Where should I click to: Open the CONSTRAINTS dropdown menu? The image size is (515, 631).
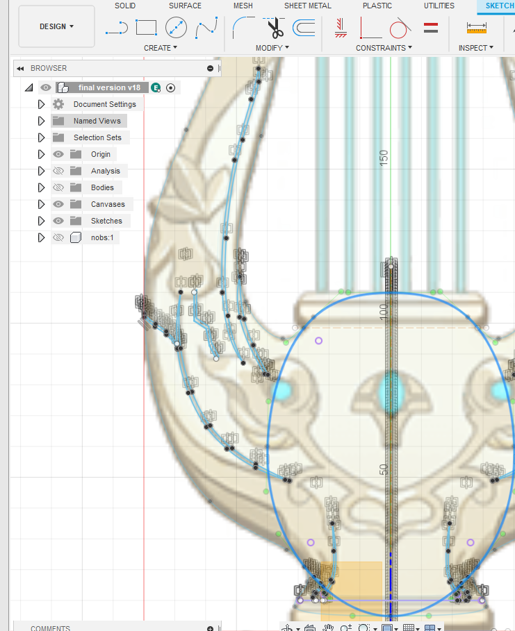pyautogui.click(x=384, y=48)
